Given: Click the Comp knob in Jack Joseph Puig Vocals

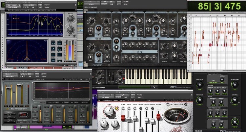Looking at the screenshot, I should tap(114, 124).
